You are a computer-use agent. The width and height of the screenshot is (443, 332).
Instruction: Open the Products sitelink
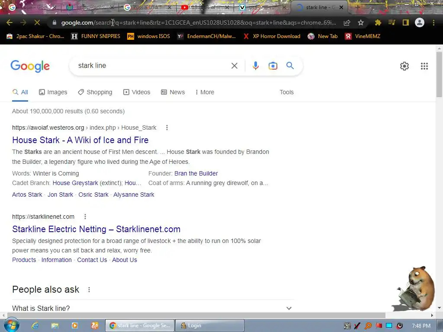tap(24, 260)
